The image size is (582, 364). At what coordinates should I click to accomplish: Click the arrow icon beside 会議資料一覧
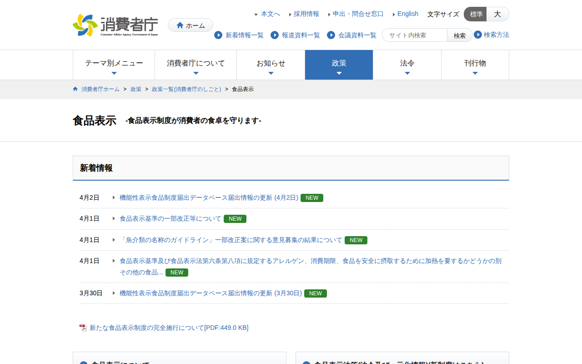331,35
